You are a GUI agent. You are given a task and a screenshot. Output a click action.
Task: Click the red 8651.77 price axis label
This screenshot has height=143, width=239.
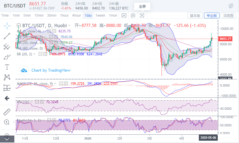226,39
